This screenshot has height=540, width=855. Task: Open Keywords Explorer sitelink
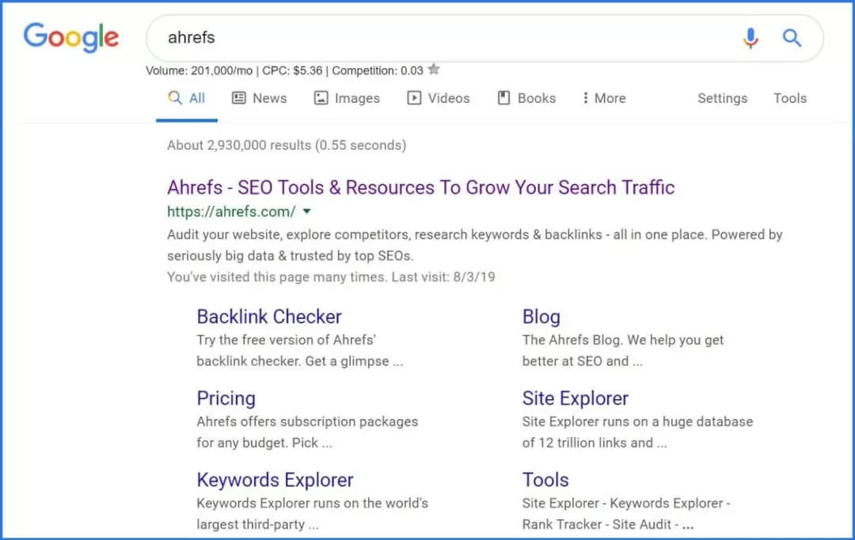(x=275, y=480)
